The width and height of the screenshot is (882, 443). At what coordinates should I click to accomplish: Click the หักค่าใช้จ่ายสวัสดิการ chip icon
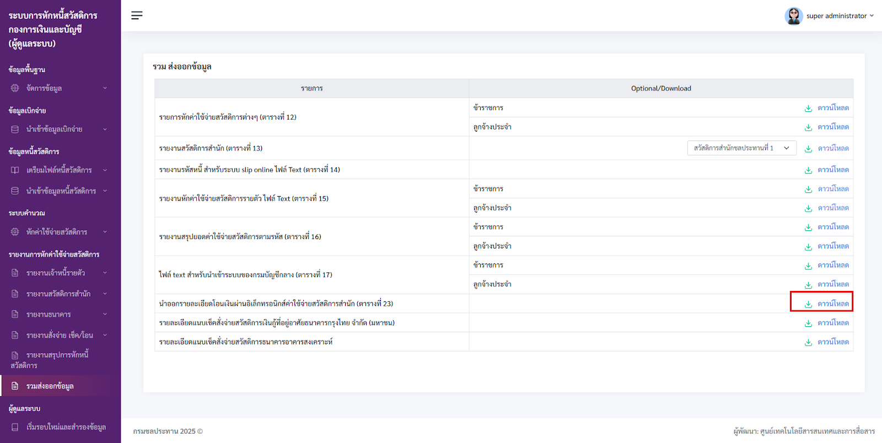click(x=15, y=232)
